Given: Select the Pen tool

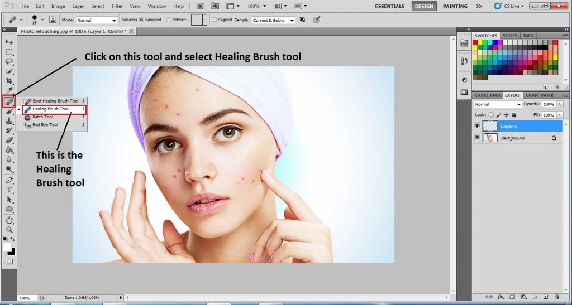Looking at the screenshot, I should click(9, 180).
